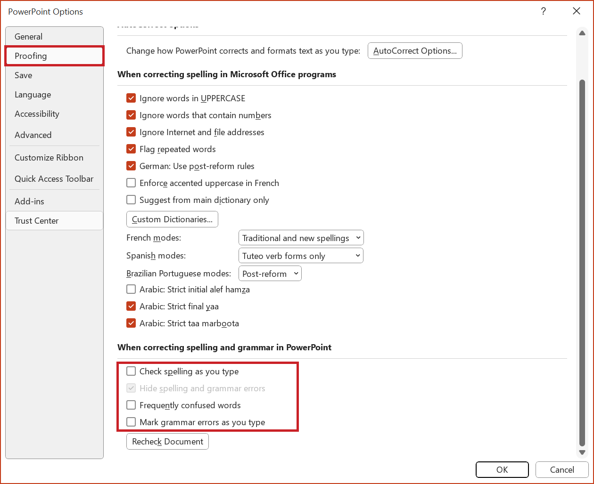
Task: Open Quick Access Toolbar settings
Action: pyautogui.click(x=54, y=179)
